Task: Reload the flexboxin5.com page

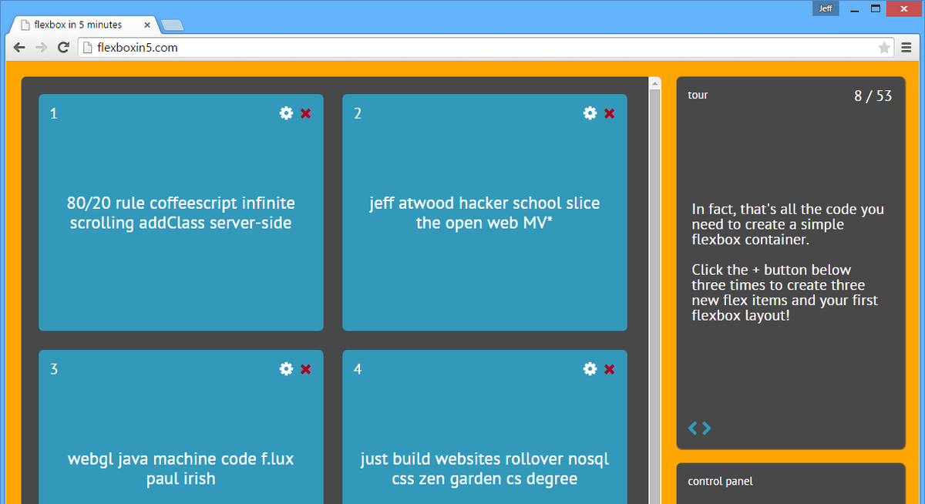Action: (63, 48)
